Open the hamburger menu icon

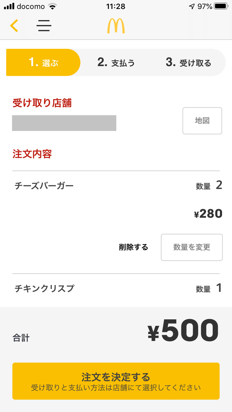pyautogui.click(x=44, y=26)
